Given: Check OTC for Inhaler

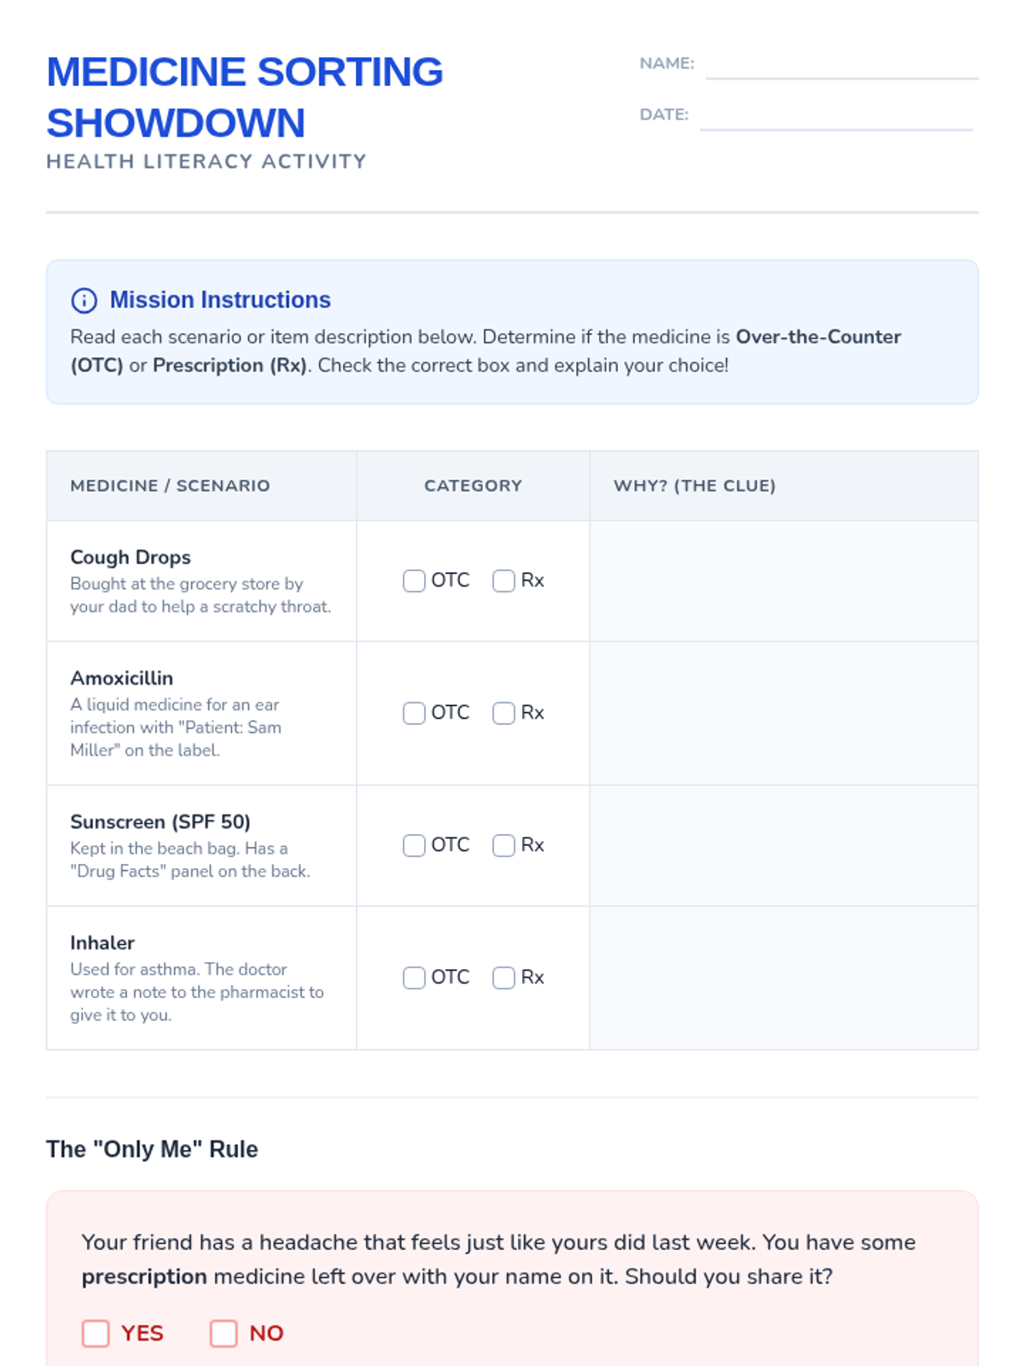Looking at the screenshot, I should (x=414, y=978).
